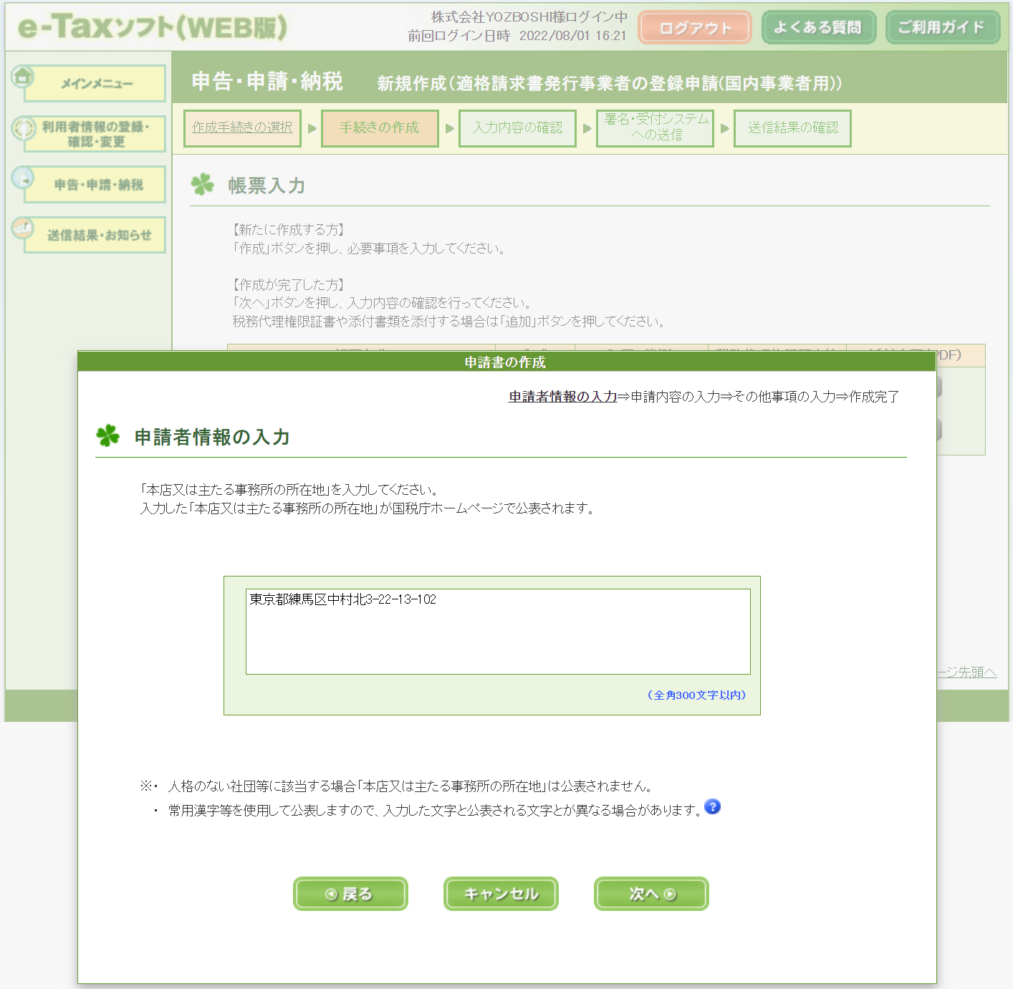Click the 戻る button in dialog
Screen dimensions: 1013x989
click(350, 894)
